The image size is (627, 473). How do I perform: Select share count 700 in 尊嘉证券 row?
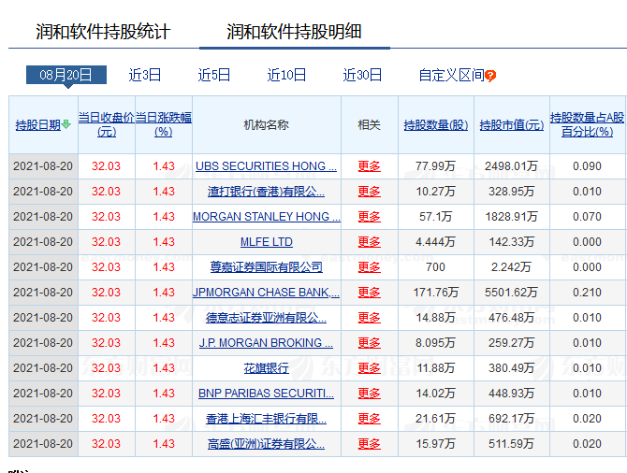435,266
